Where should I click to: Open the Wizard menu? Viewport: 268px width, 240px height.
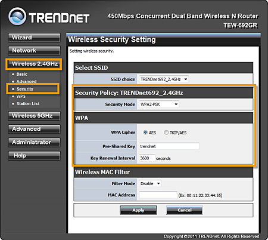(x=34, y=38)
